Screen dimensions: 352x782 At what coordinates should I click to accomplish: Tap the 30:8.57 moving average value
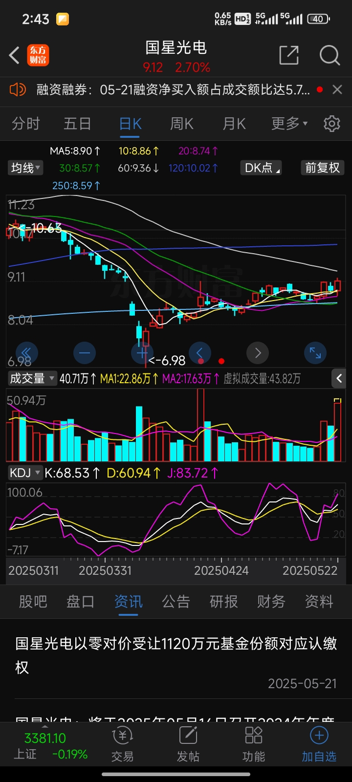click(80, 168)
